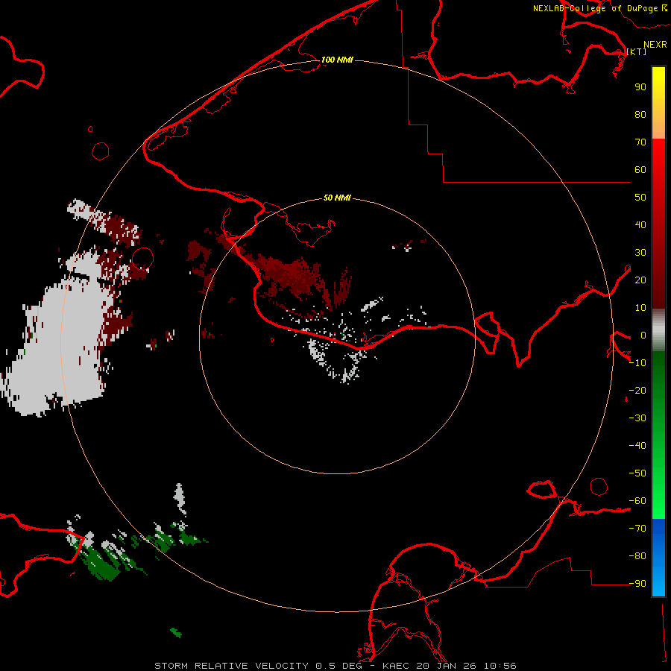Click the "20 JAN 26 10:56" timestamp
Screen dimensions: 671x671
pyautogui.click(x=467, y=666)
